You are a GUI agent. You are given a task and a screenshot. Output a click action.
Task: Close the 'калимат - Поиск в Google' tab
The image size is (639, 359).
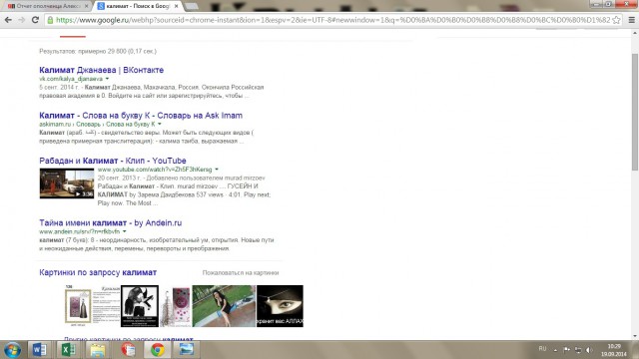(176, 6)
